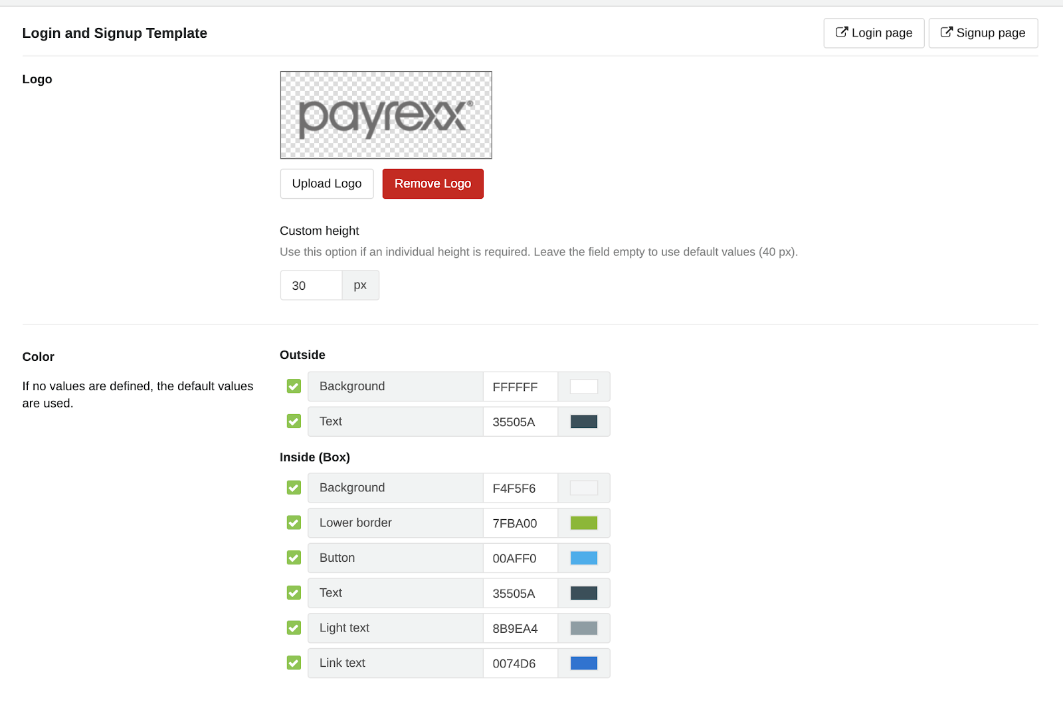Open the light blue Button color swatch
This screenshot has height=702, width=1063.
(584, 558)
